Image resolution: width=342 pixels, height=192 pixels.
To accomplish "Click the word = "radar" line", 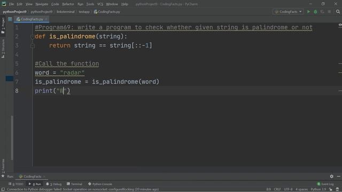I will [x=59, y=73].
